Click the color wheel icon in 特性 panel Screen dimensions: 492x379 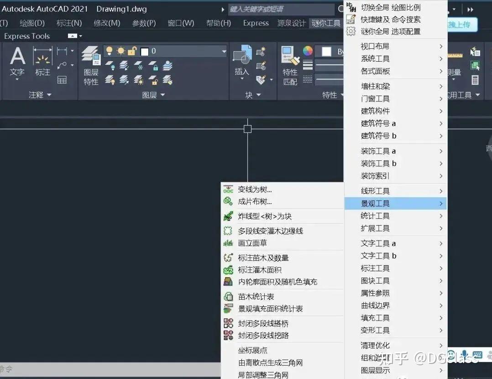pyautogui.click(x=308, y=50)
